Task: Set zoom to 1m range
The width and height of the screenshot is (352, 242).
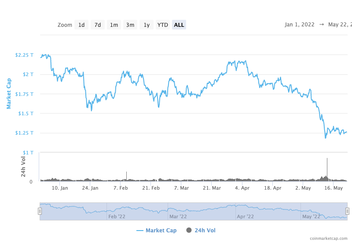Action: point(114,25)
